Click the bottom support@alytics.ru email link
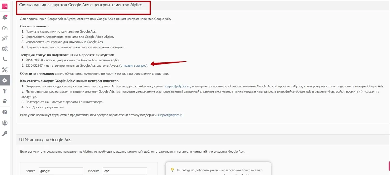The height and width of the screenshot is (175, 390). point(171,115)
